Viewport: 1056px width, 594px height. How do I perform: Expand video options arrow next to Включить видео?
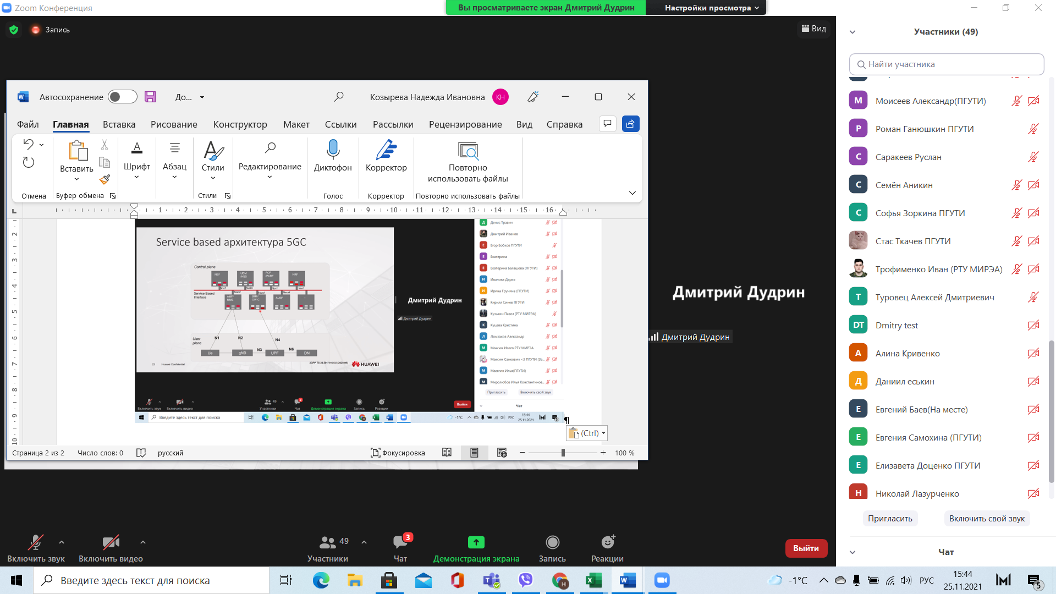click(x=143, y=542)
